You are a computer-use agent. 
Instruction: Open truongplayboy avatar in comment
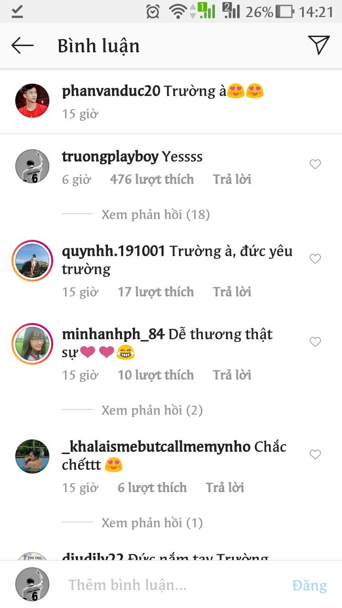click(x=32, y=166)
